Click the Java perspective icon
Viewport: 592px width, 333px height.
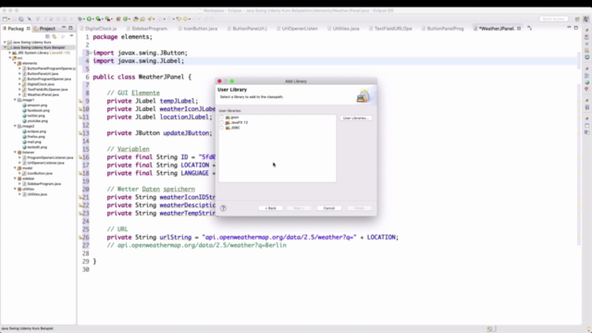[x=586, y=18]
